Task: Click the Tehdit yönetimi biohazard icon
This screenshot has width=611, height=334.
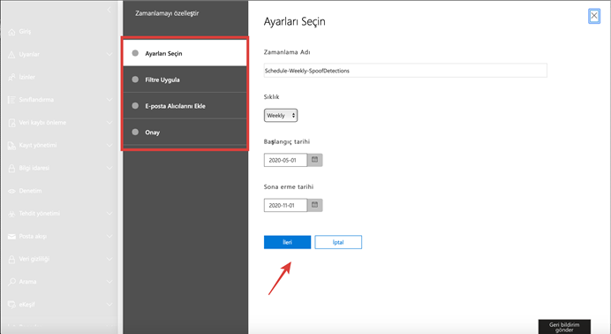Action: (11, 214)
